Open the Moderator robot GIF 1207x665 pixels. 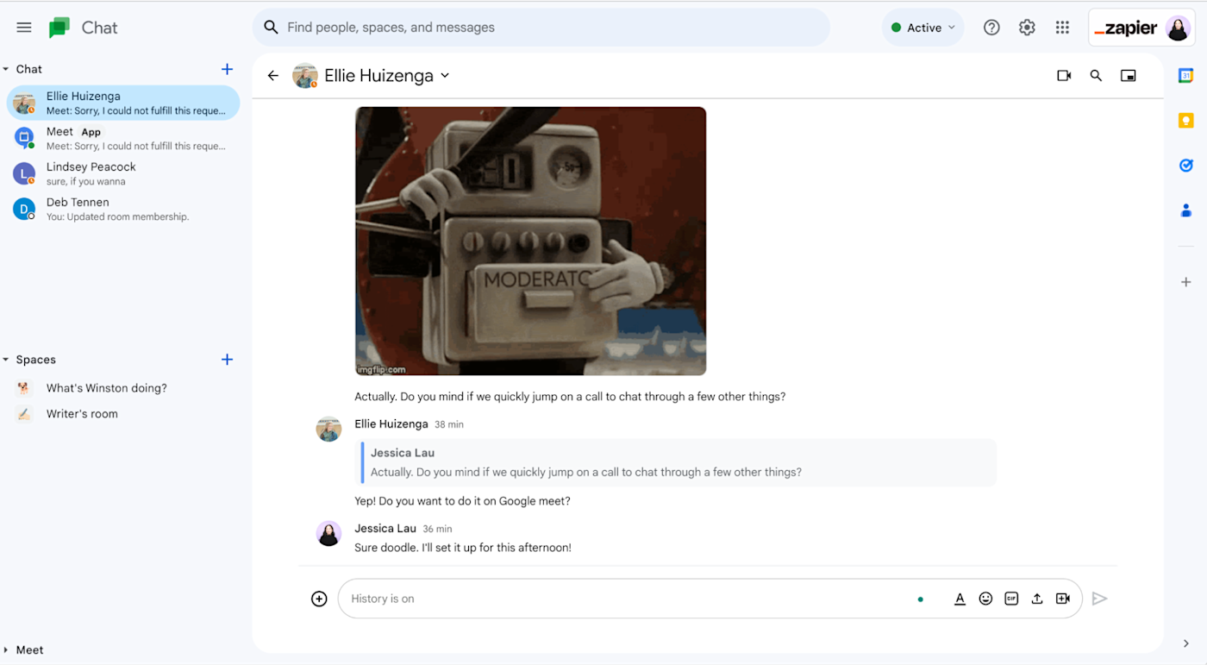[x=530, y=241]
